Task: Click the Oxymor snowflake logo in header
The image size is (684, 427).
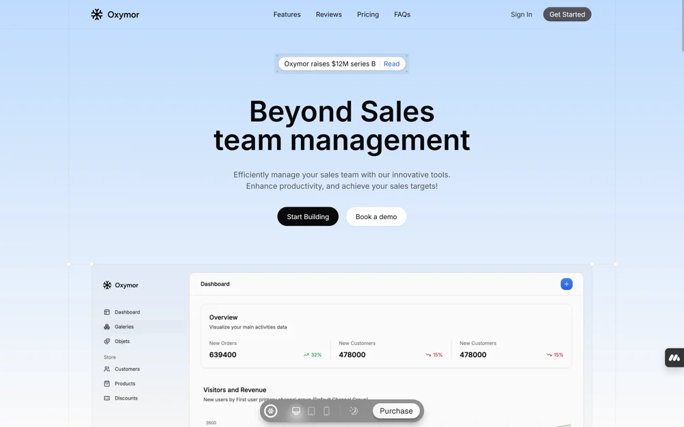Action: click(x=96, y=14)
